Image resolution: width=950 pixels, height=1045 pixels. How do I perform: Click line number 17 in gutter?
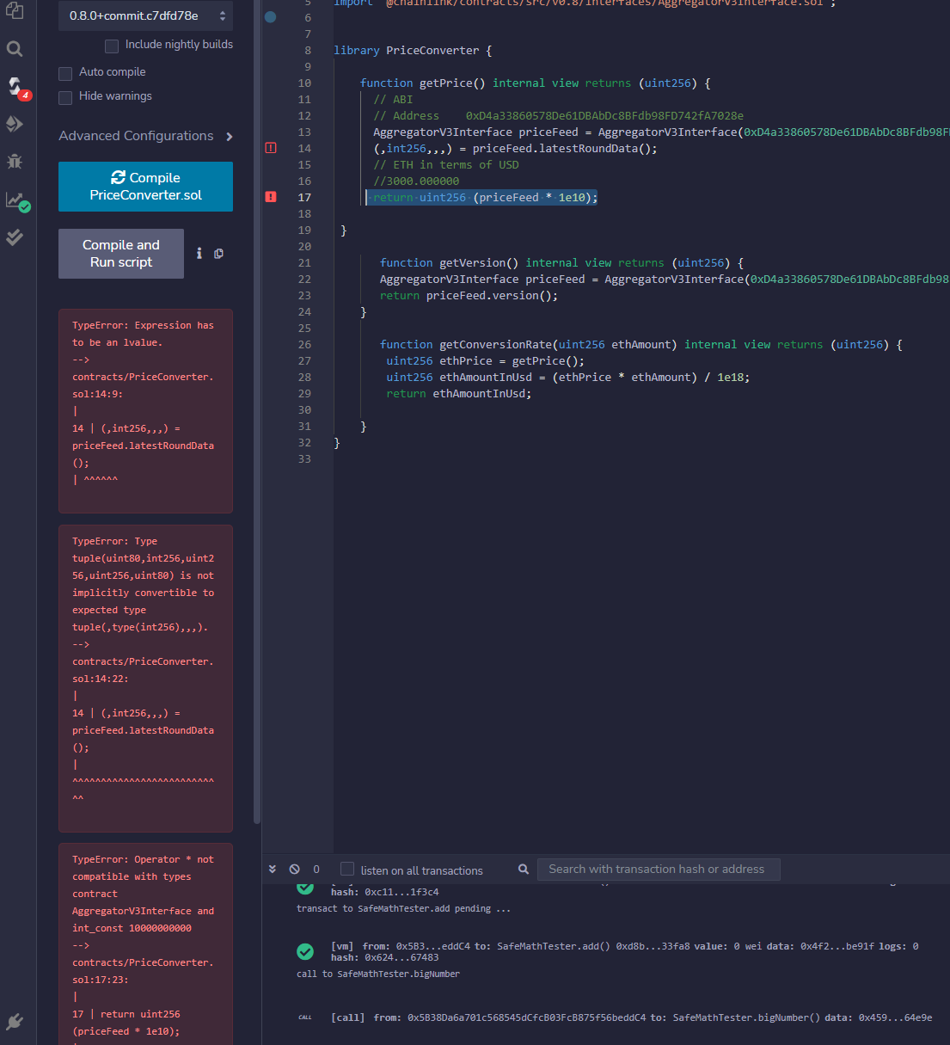(x=304, y=197)
